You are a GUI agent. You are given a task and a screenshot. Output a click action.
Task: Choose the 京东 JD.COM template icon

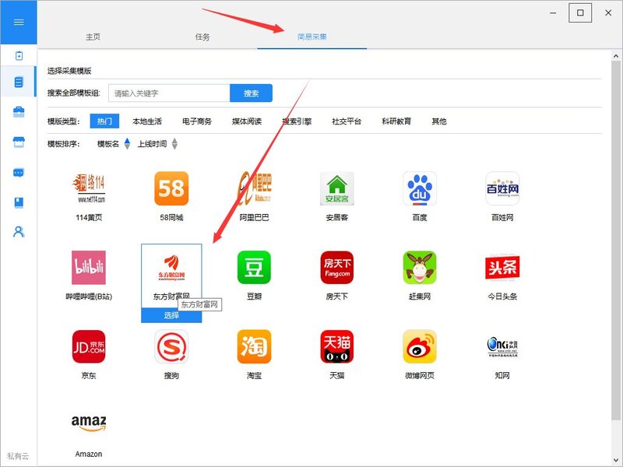(89, 346)
